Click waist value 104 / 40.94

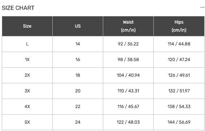[x=128, y=75]
